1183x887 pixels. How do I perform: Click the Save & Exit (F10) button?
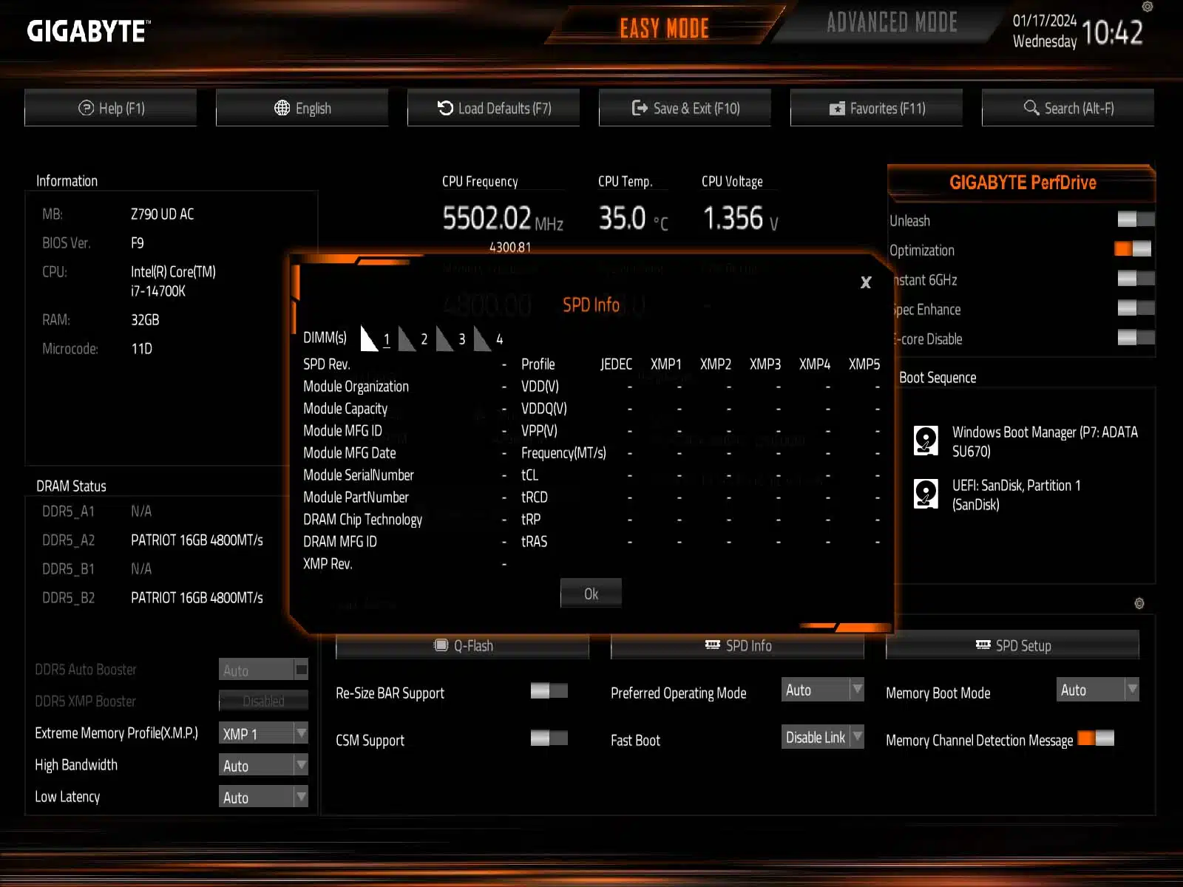685,108
